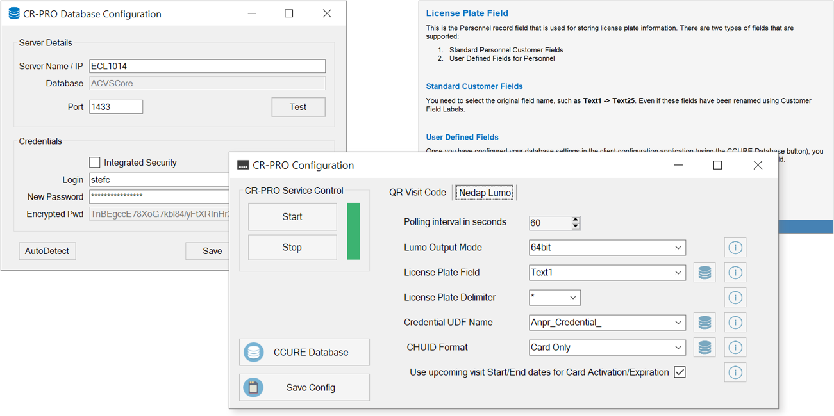Click the Standard Customer Fields heading
The image size is (834, 416).
pos(474,86)
